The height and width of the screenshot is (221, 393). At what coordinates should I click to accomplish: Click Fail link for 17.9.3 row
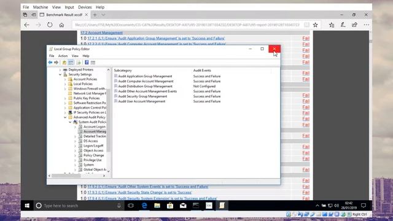pos(306,192)
